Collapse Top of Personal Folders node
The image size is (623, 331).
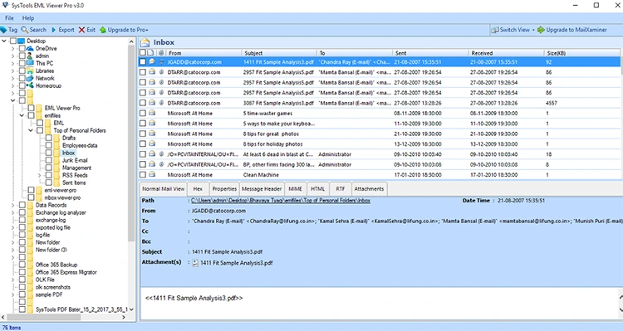tap(31, 130)
